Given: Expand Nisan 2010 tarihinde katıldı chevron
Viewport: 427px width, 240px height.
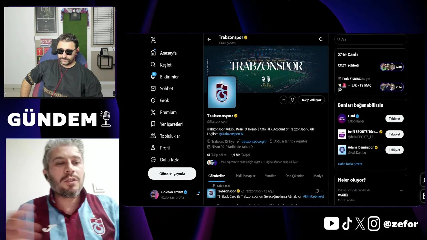Looking at the screenshot, I should [x=252, y=147].
